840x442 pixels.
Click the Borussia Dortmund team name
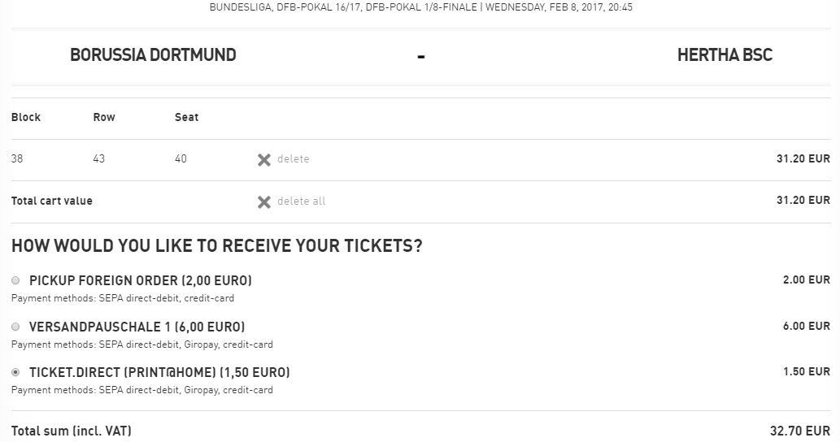click(x=153, y=55)
